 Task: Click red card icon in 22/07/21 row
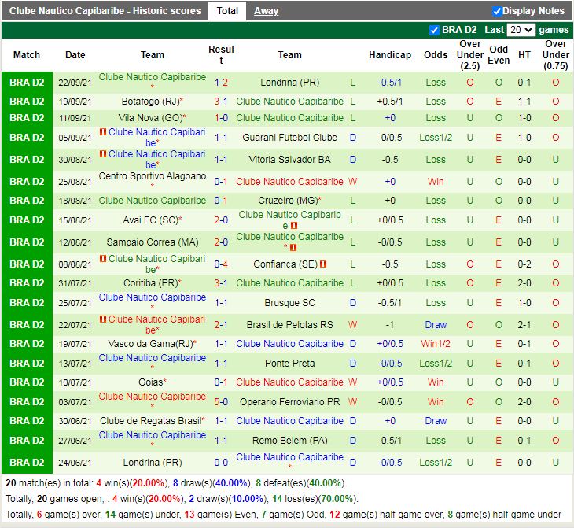[x=103, y=319]
